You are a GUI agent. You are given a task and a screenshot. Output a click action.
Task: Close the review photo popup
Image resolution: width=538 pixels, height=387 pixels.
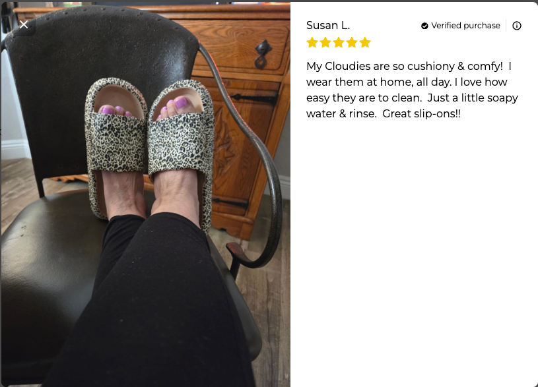24,24
